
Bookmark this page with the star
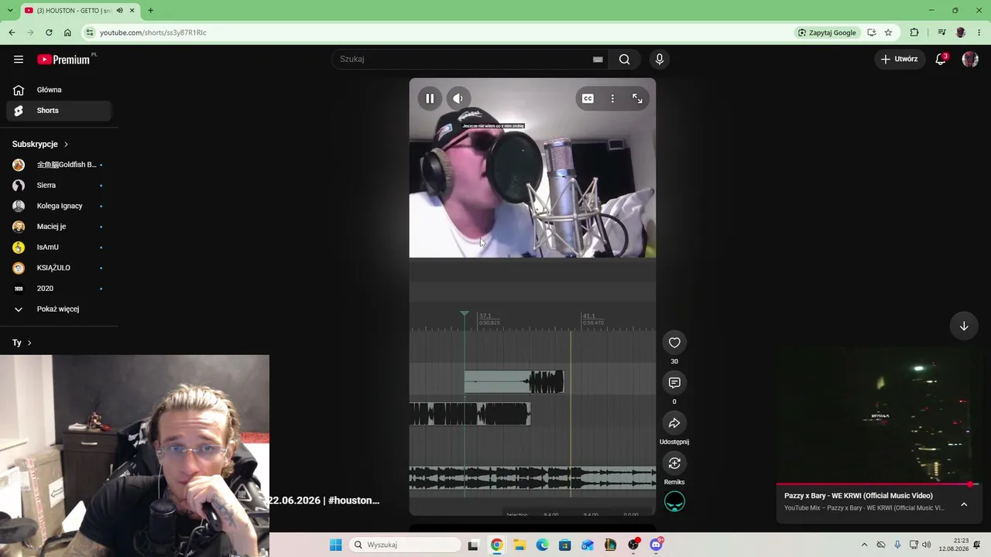888,32
